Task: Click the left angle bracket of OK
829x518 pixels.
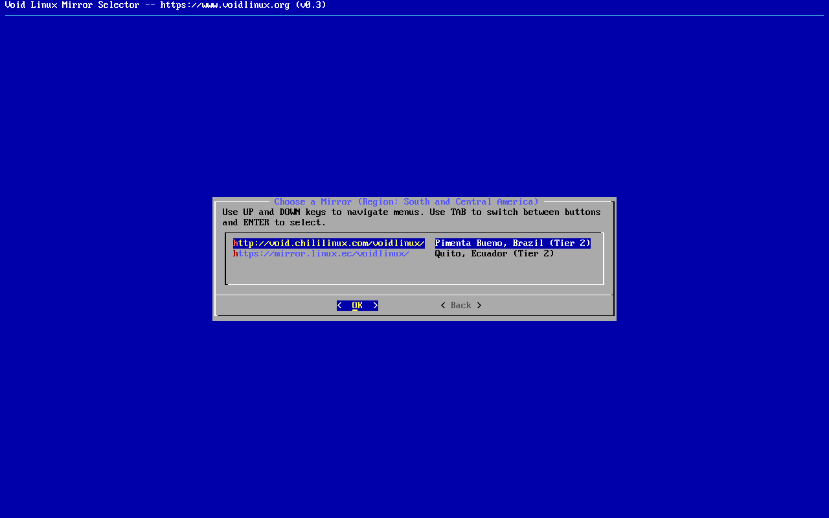Action: pyautogui.click(x=339, y=306)
